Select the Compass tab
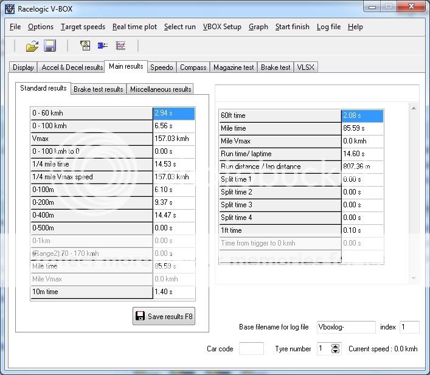Image resolution: width=430 pixels, height=375 pixels. (x=193, y=67)
